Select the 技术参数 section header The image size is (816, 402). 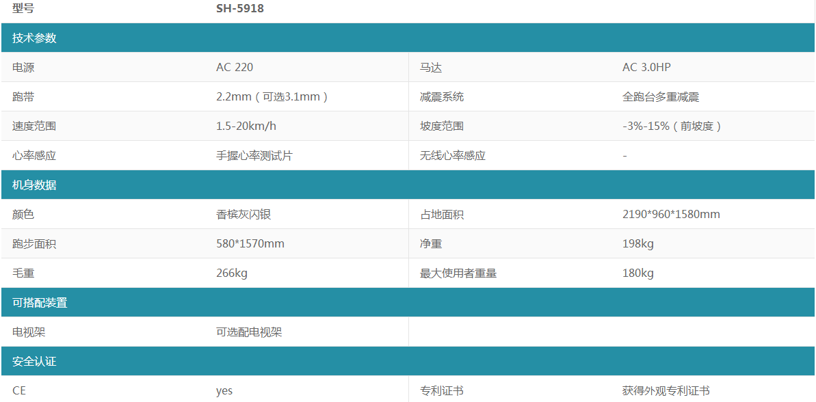34,38
